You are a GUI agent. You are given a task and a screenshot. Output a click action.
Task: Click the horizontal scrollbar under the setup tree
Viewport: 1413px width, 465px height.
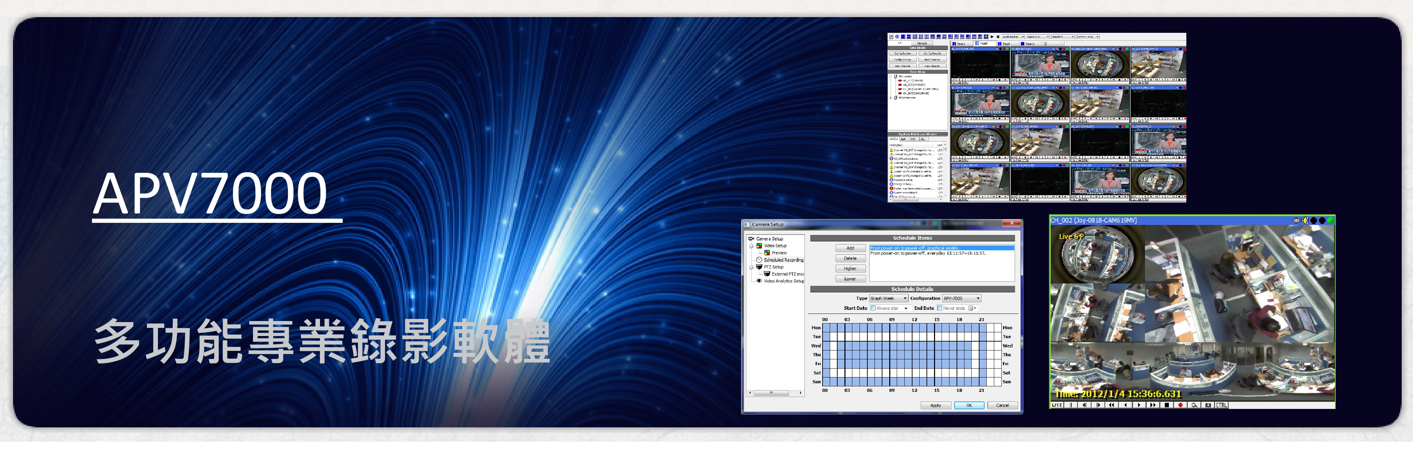pos(776,393)
